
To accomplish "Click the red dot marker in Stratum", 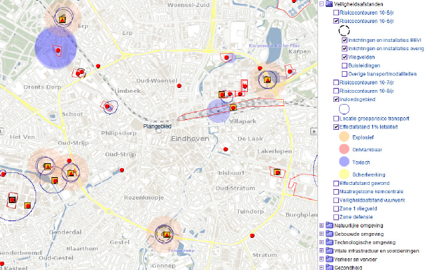I will pos(252,236).
